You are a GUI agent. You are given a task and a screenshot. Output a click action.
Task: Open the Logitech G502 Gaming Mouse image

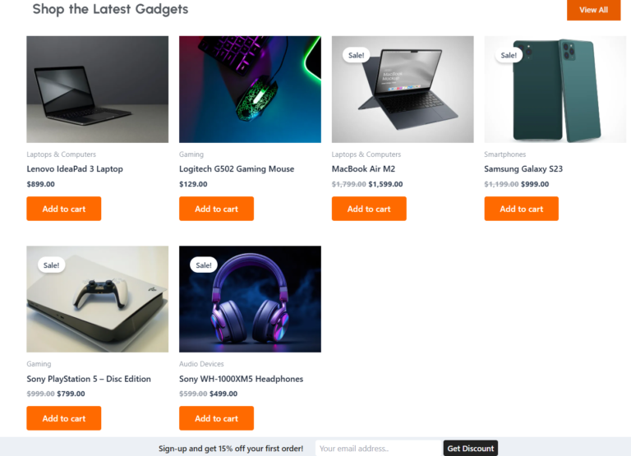point(250,89)
